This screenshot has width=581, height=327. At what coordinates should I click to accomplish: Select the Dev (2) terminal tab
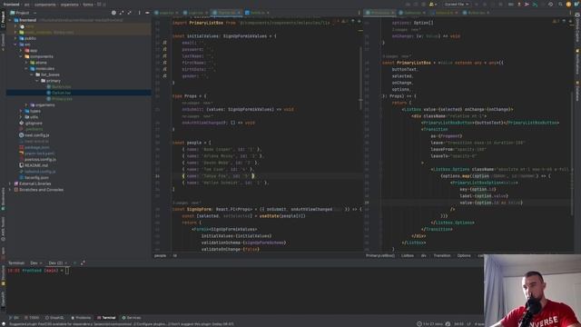coord(58,263)
